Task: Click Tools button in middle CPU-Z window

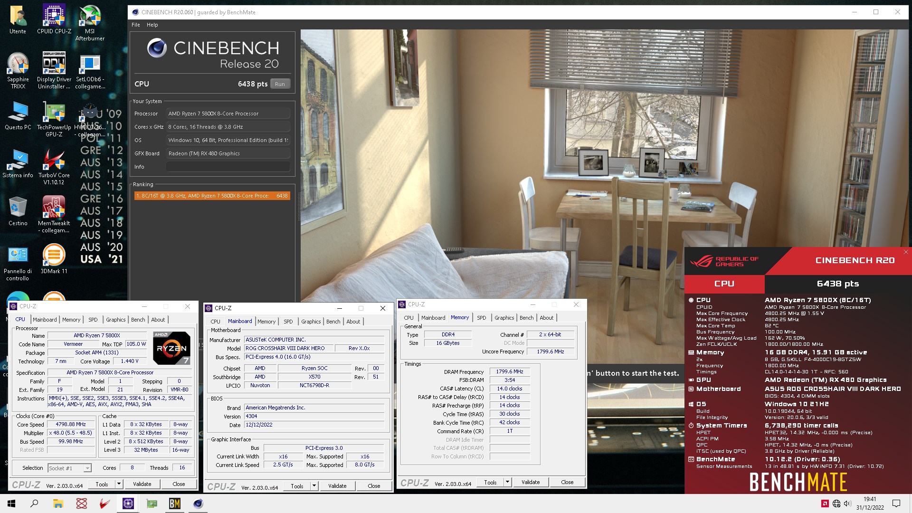Action: (x=297, y=486)
